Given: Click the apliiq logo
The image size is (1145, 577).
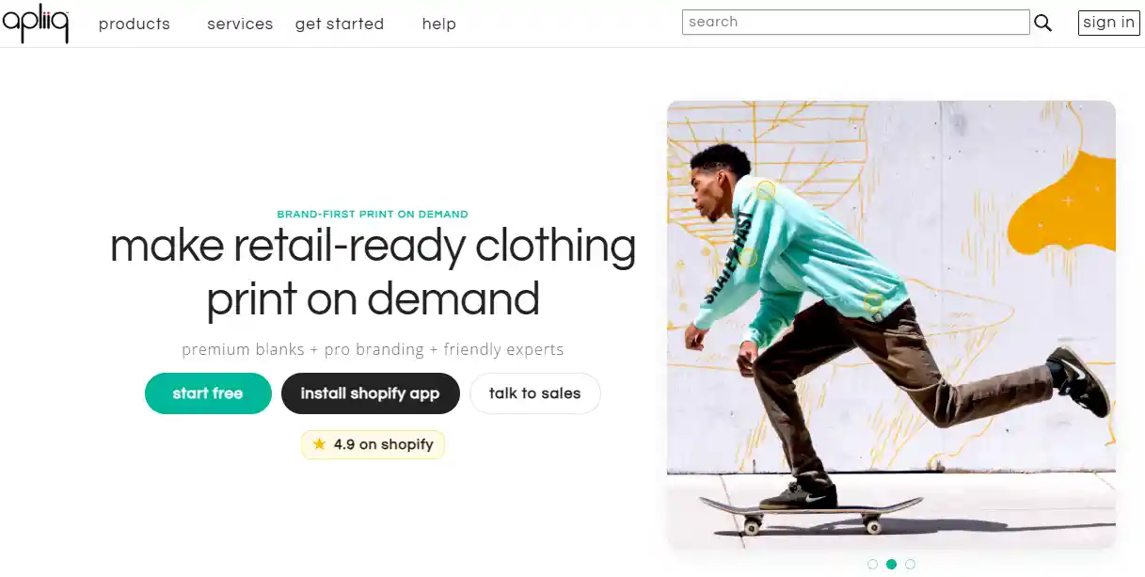Looking at the screenshot, I should coord(36,24).
